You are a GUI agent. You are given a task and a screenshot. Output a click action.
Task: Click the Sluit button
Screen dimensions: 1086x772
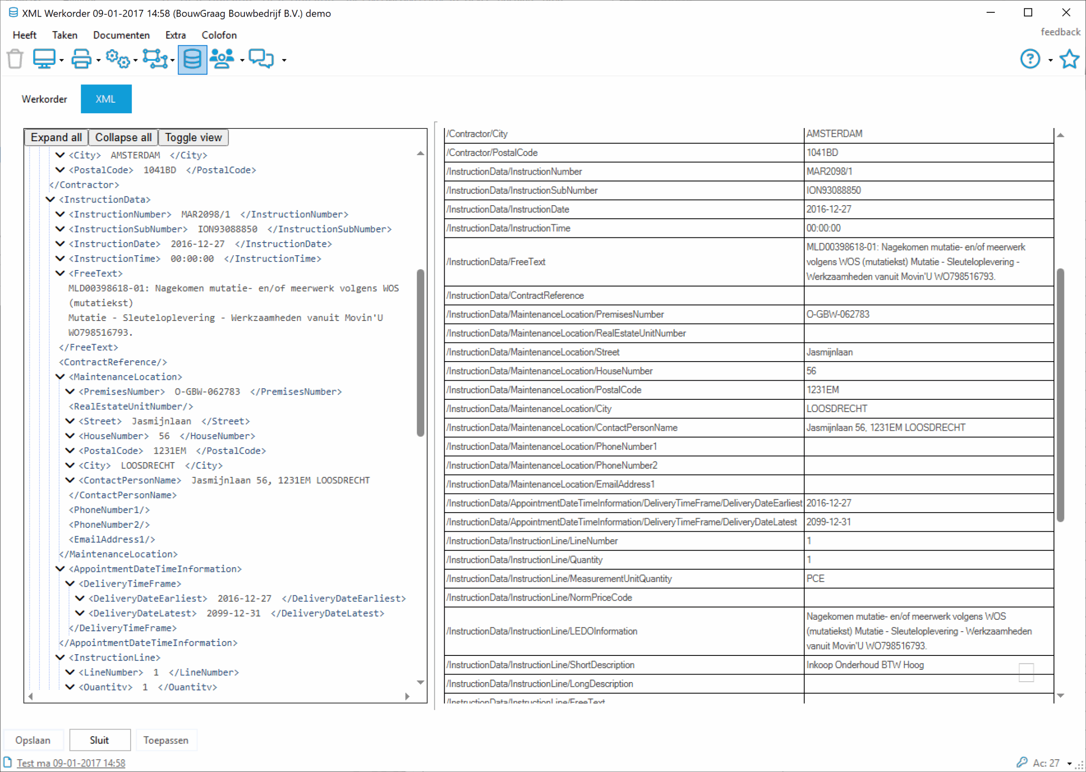coord(99,740)
